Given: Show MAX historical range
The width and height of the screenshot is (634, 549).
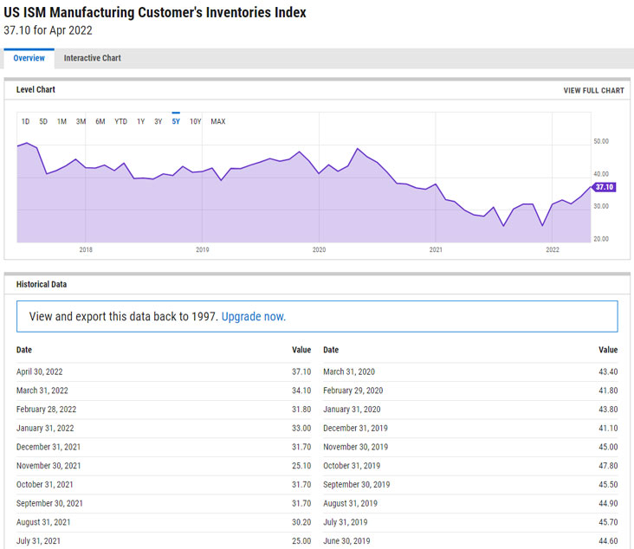Looking at the screenshot, I should 217,121.
